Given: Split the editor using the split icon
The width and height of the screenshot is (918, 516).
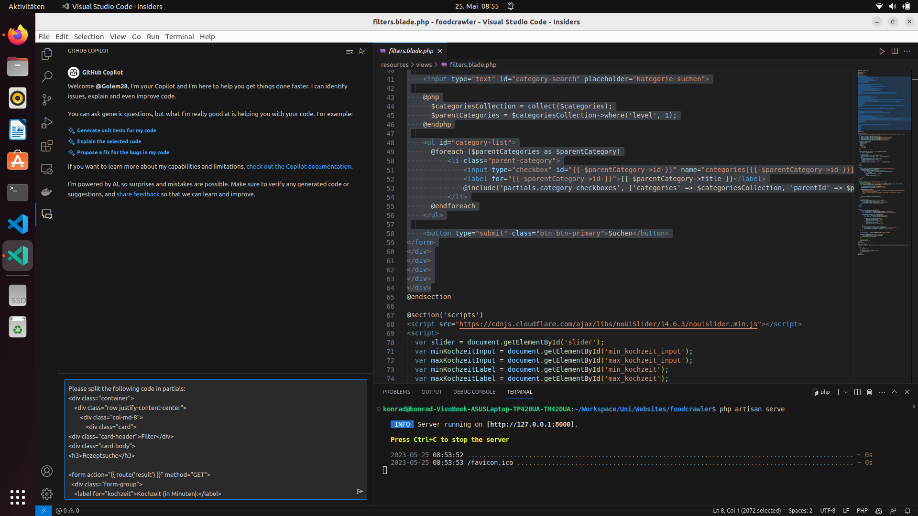Looking at the screenshot, I should [x=895, y=51].
